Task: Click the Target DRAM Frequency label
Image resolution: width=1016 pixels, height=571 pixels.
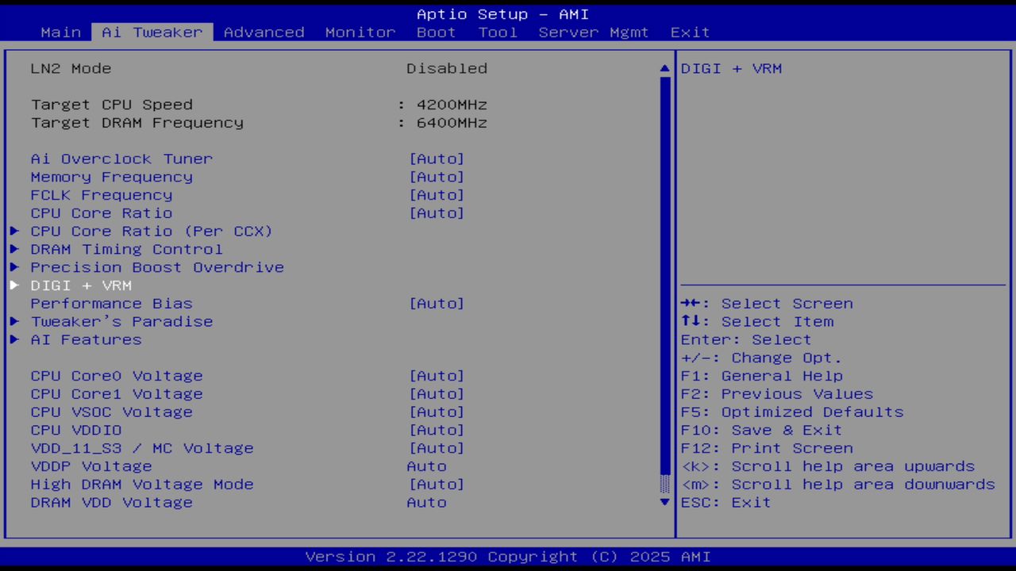Action: coord(137,123)
